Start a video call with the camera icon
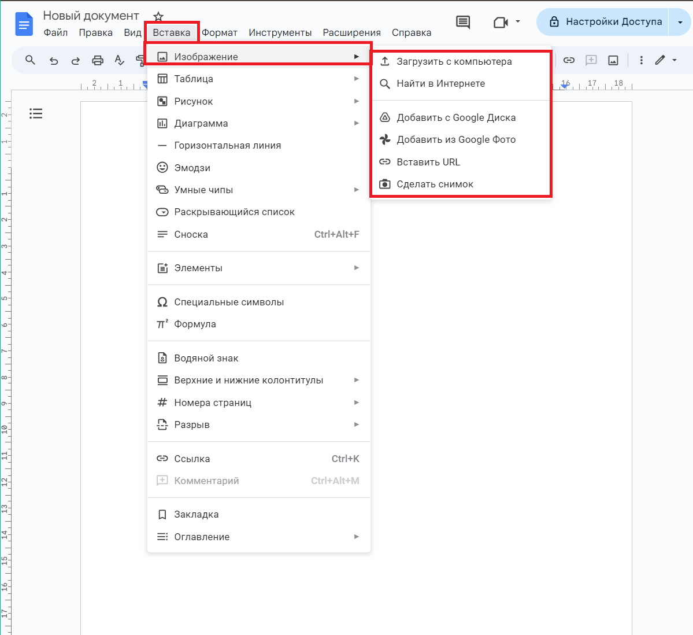The height and width of the screenshot is (635, 693). pyautogui.click(x=501, y=22)
